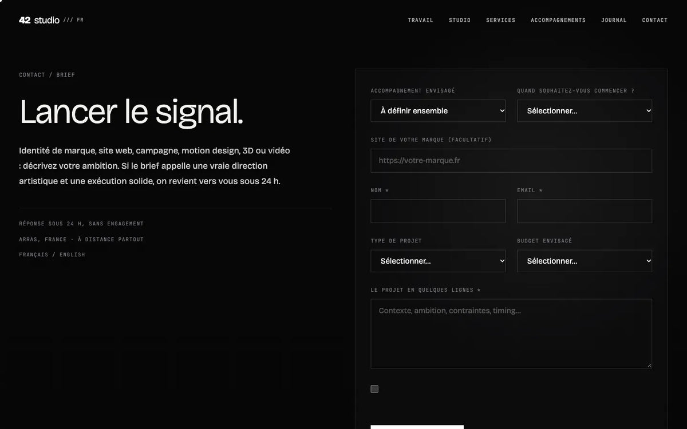Select Contact in the top navigation

pyautogui.click(x=655, y=20)
